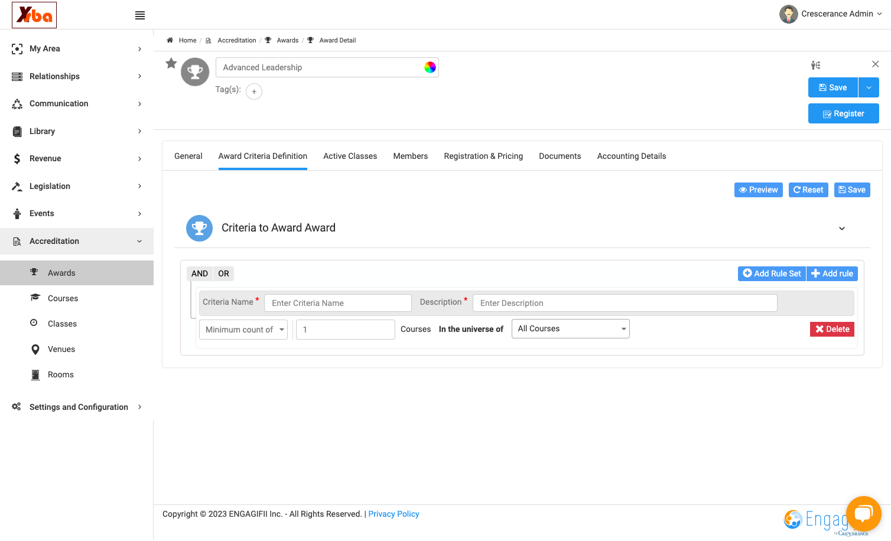Click the hamburger menu icon
The height and width of the screenshot is (541, 891).
tap(140, 15)
